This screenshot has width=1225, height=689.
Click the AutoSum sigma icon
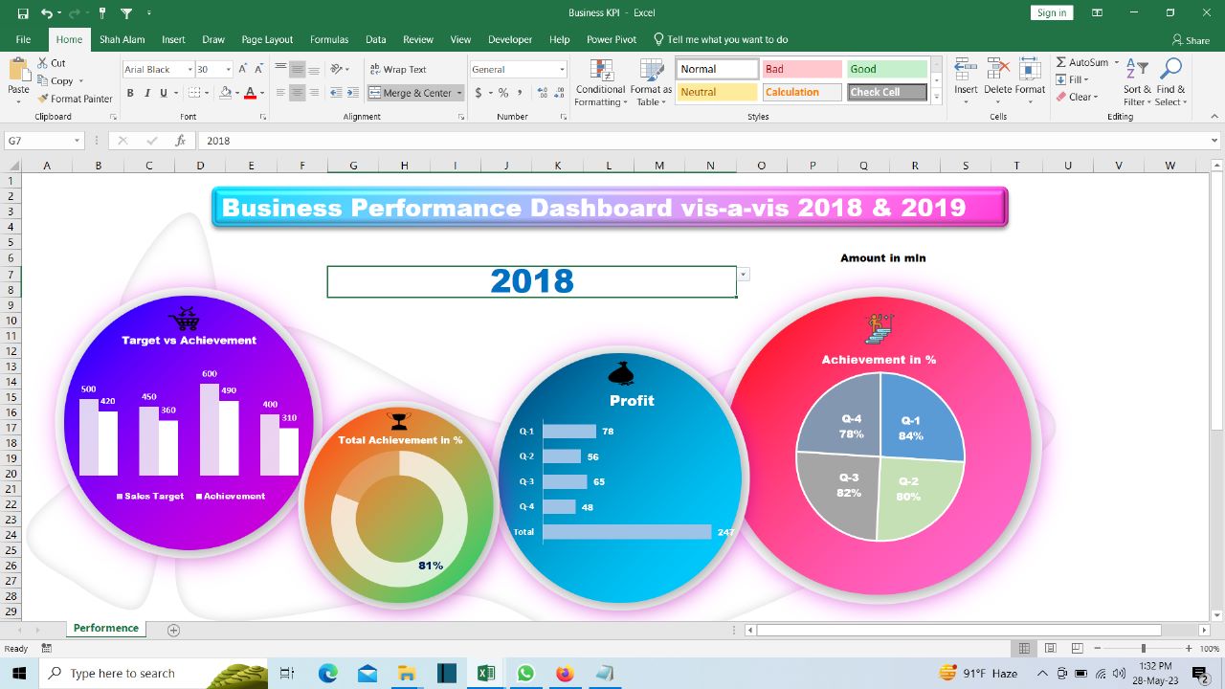1061,62
